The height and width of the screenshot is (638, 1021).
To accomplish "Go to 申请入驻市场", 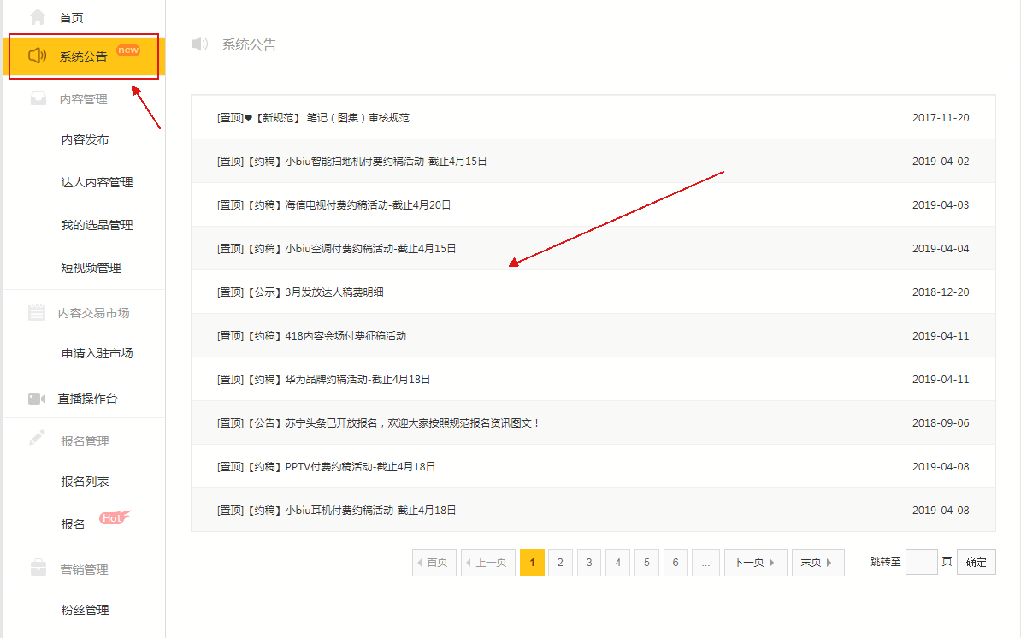I will [97, 353].
